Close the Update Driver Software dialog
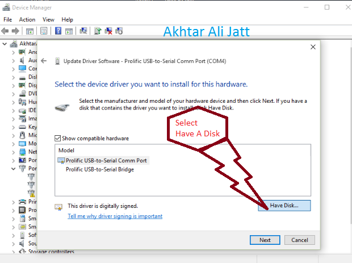Image resolution: width=352 pixels, height=263 pixels. pos(313,47)
